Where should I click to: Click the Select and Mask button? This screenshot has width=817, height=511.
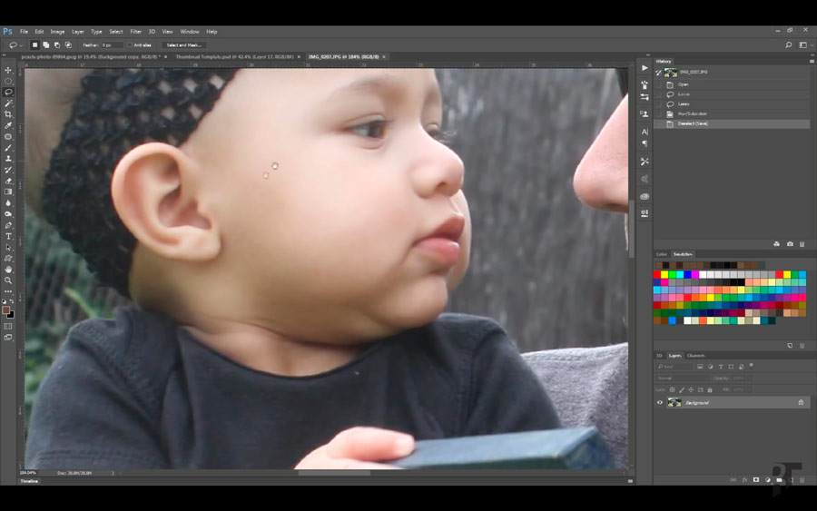[184, 44]
